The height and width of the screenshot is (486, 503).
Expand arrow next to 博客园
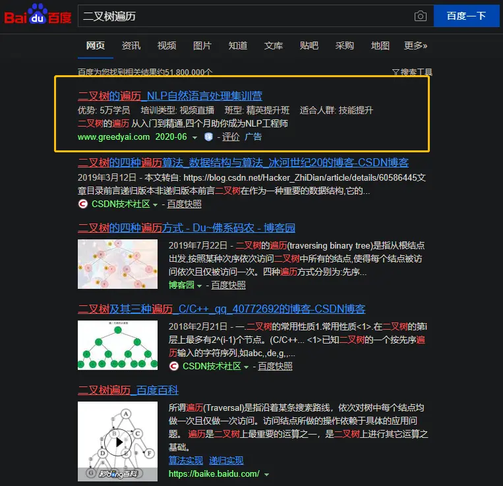click(x=199, y=286)
